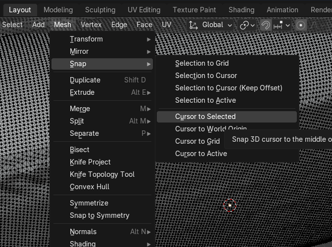
Task: Choose Symmetrize from Mesh menu
Action: click(x=102, y=203)
